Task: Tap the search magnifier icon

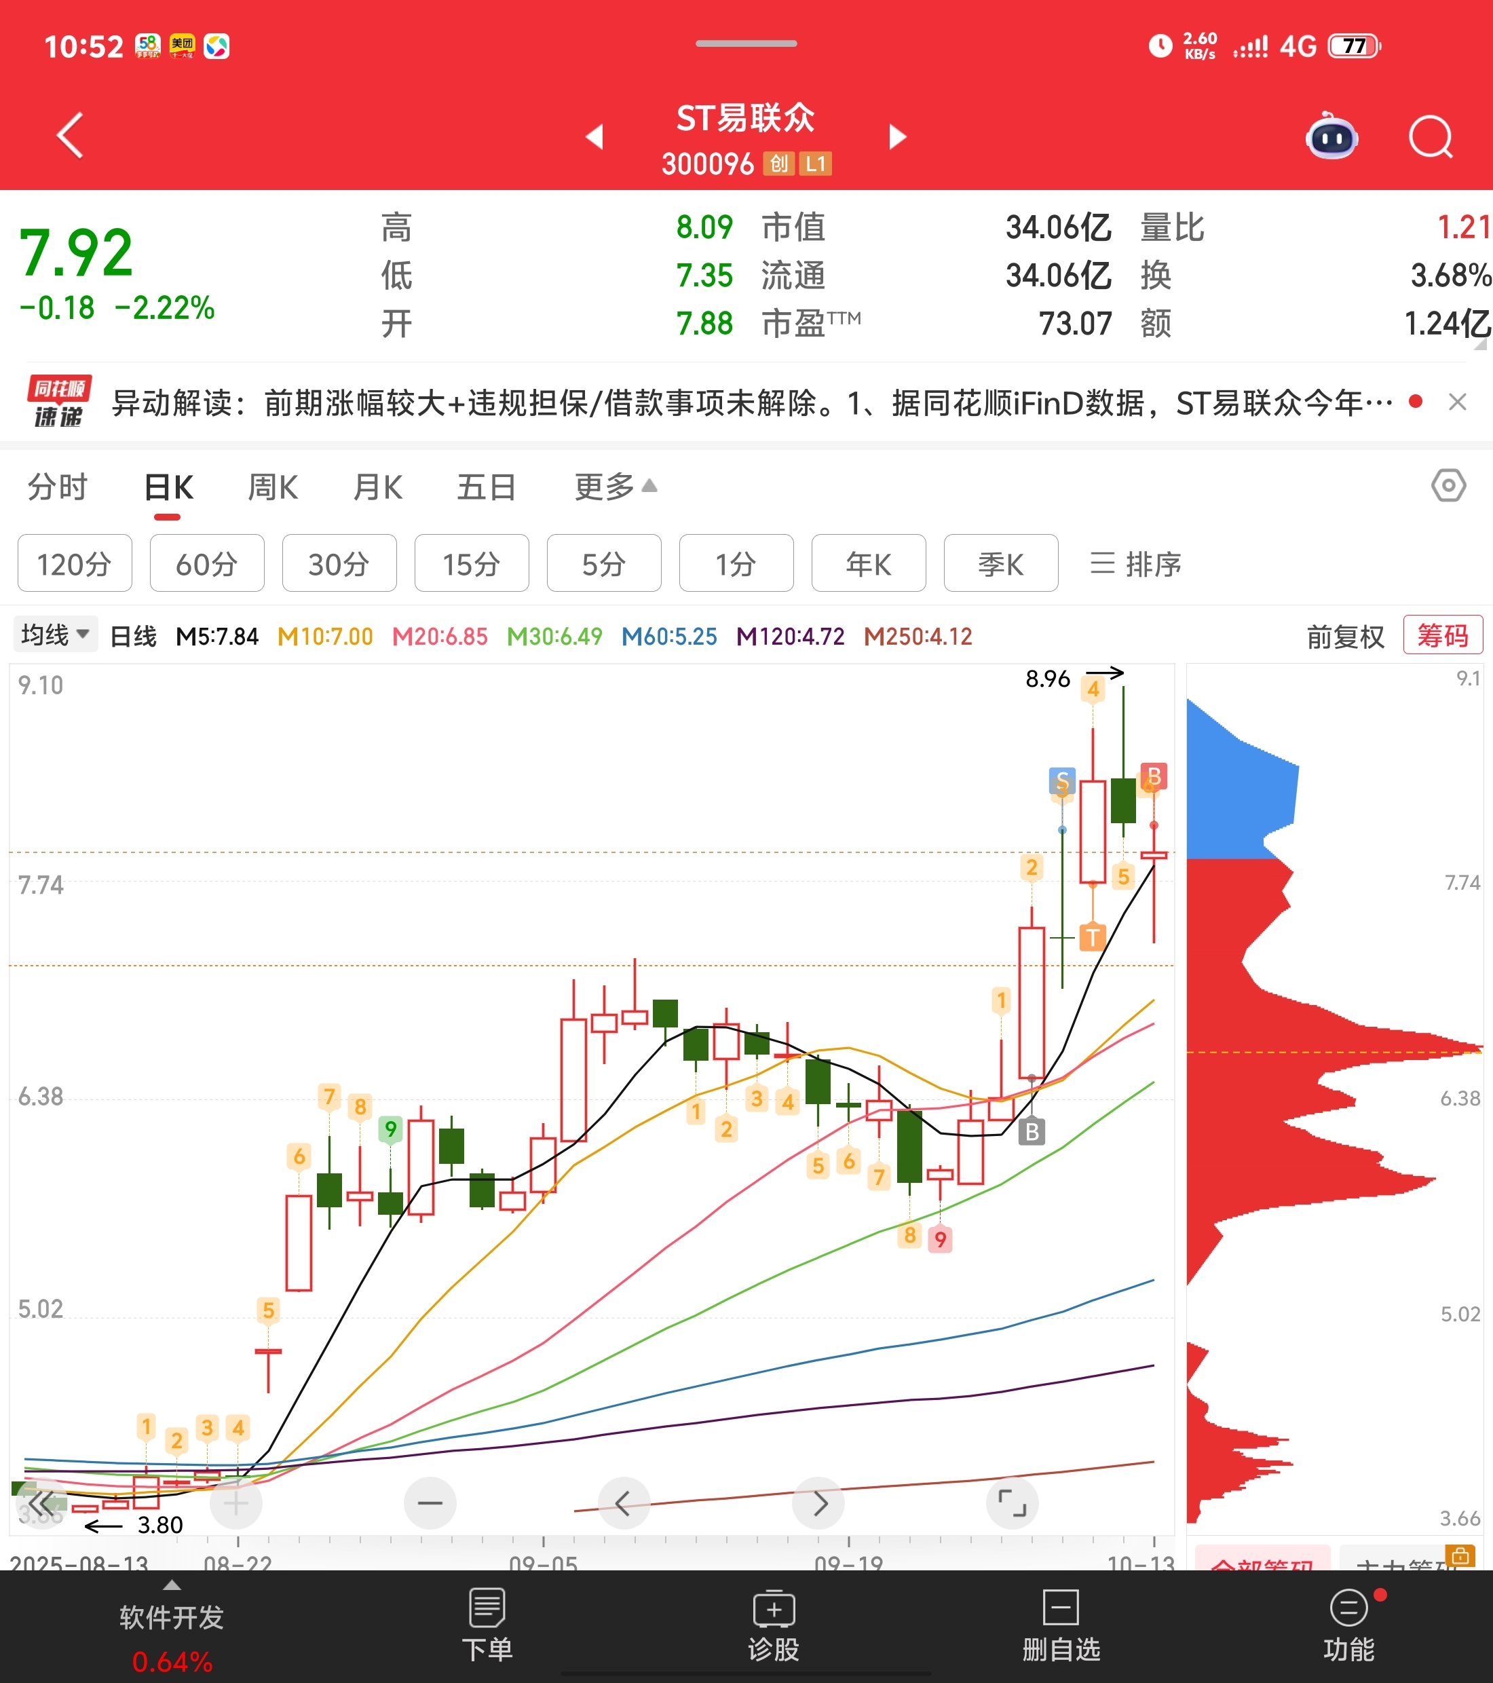Action: click(x=1431, y=136)
